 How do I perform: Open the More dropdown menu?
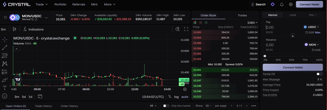pyautogui.click(x=110, y=4)
